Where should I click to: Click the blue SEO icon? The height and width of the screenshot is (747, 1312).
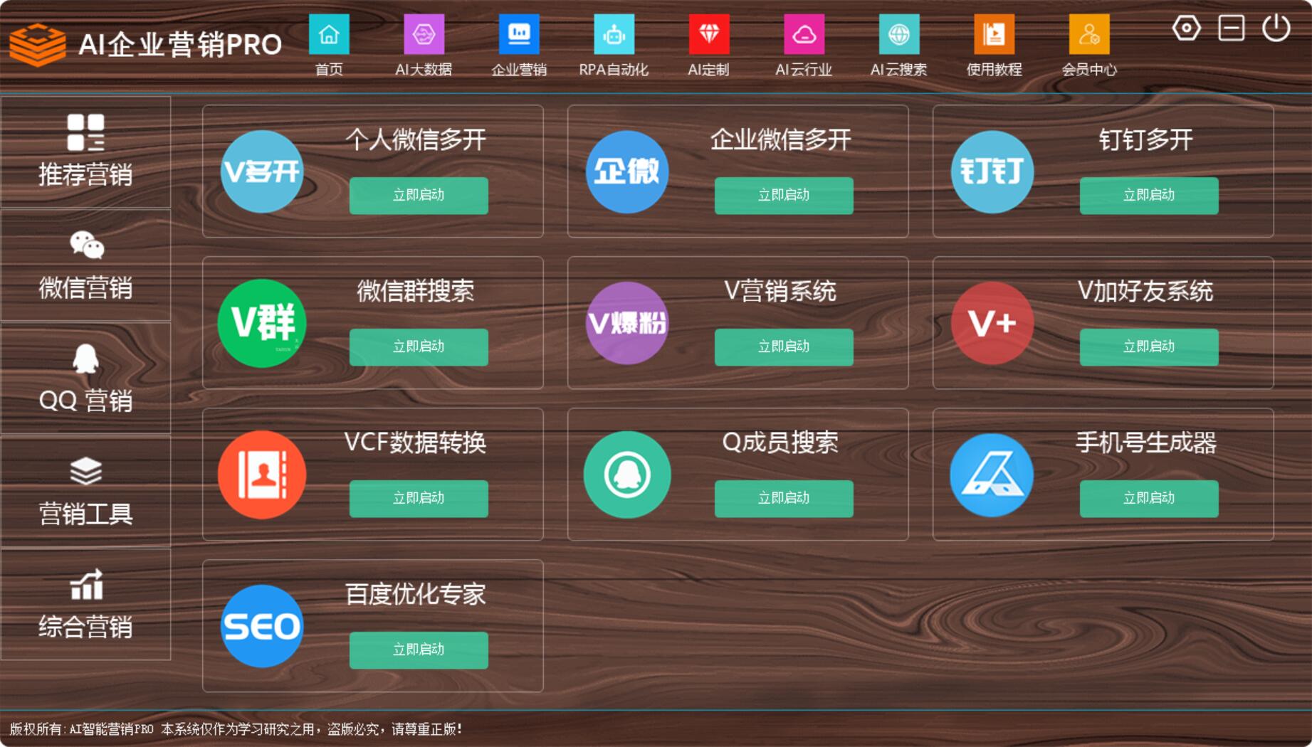click(x=261, y=626)
